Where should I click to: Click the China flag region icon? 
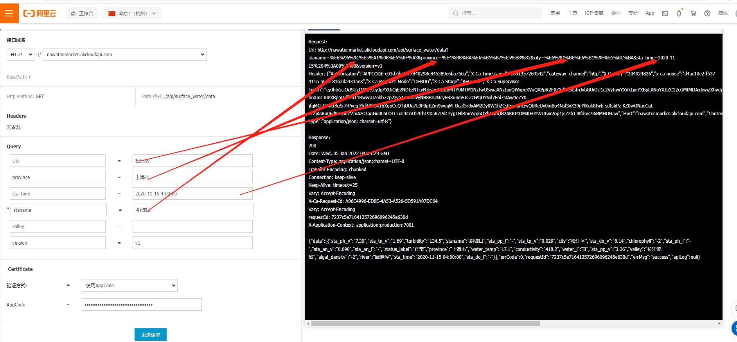tap(112, 13)
